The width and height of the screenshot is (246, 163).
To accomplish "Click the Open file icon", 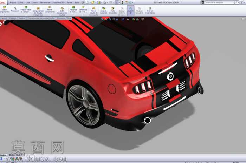I will click(x=93, y=2).
